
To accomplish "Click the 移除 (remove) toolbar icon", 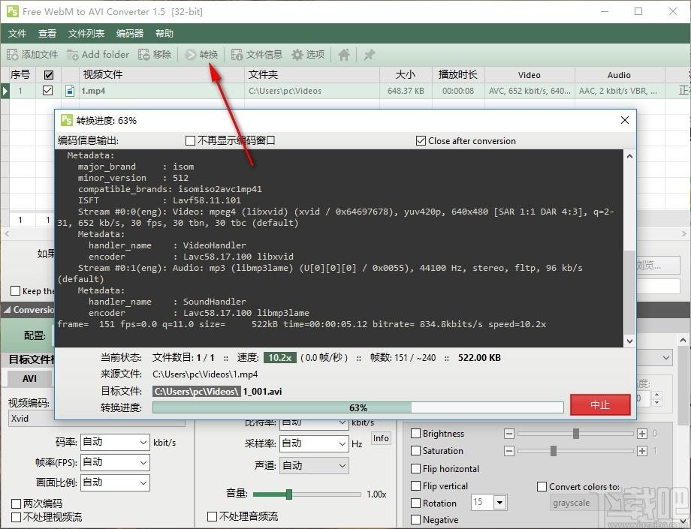I will pyautogui.click(x=143, y=55).
